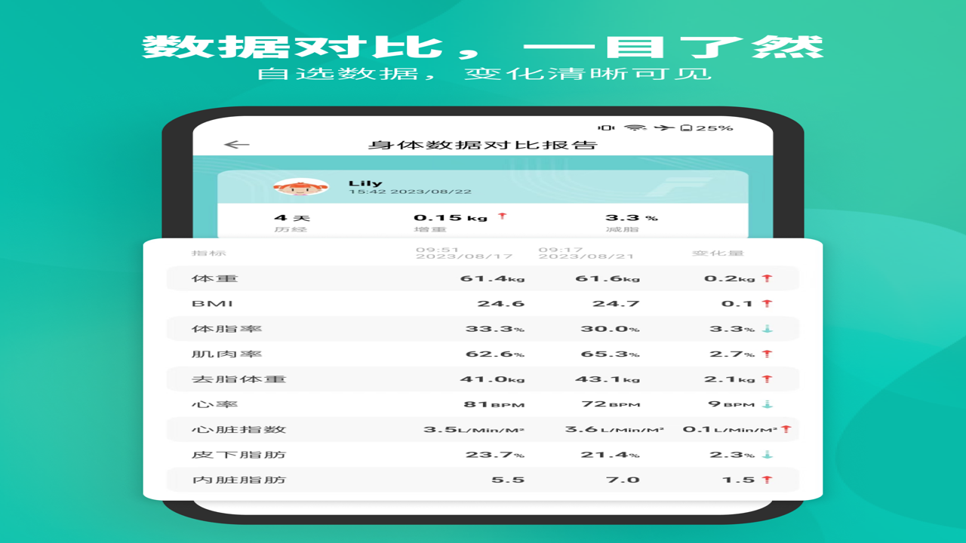Select the 身体数据对比报告 page title
The height and width of the screenshot is (543, 966).
483,144
